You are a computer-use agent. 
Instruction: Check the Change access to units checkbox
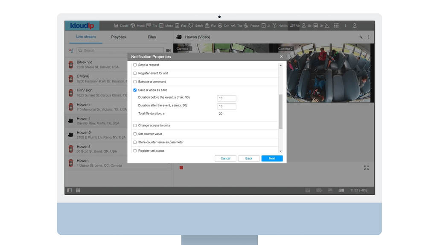tap(135, 125)
